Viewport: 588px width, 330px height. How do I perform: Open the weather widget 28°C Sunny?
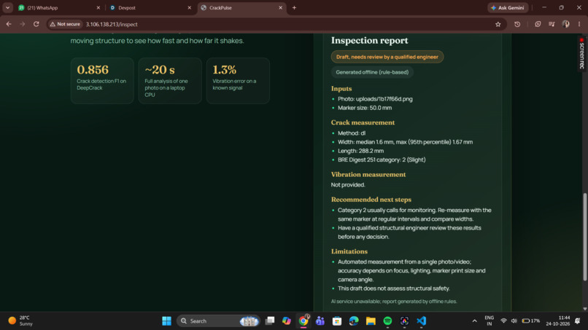point(20,321)
